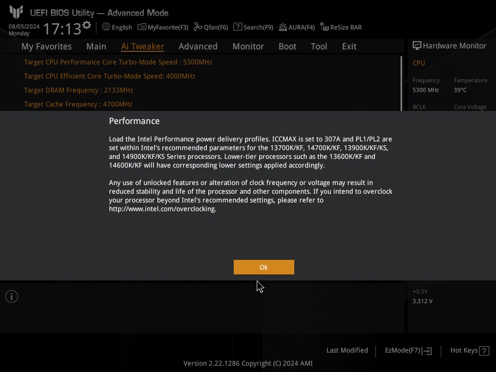
Task: Click Target DRAM Frequency : 2133MHz text
Action: click(79, 90)
